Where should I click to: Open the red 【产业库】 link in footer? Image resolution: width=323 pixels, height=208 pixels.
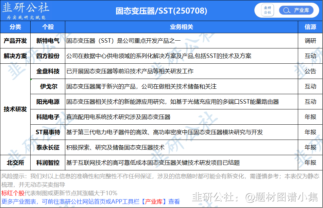[154, 202]
